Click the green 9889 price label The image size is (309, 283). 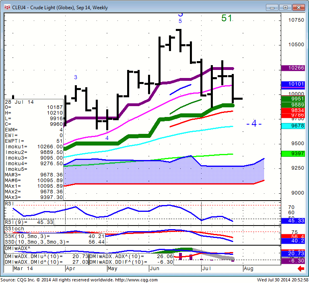pyautogui.click(x=293, y=105)
